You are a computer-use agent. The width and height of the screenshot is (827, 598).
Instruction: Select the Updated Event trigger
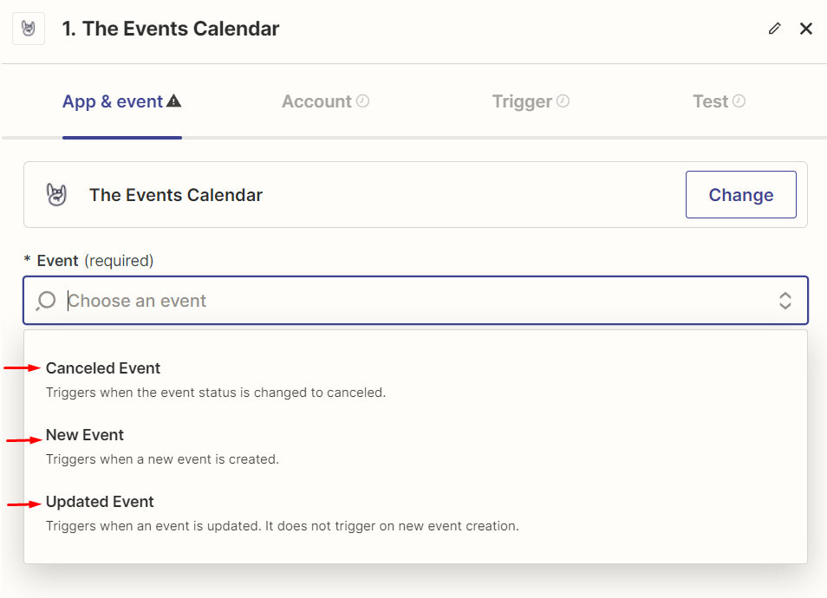click(100, 501)
